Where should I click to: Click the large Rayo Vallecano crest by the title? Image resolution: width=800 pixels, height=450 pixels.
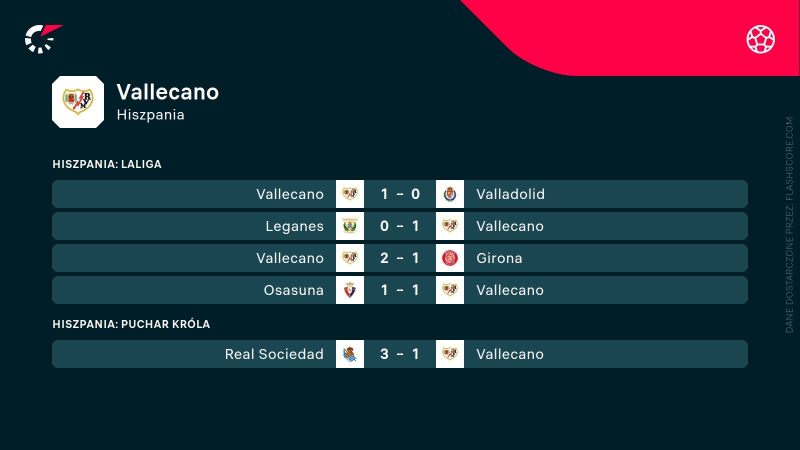(x=78, y=102)
